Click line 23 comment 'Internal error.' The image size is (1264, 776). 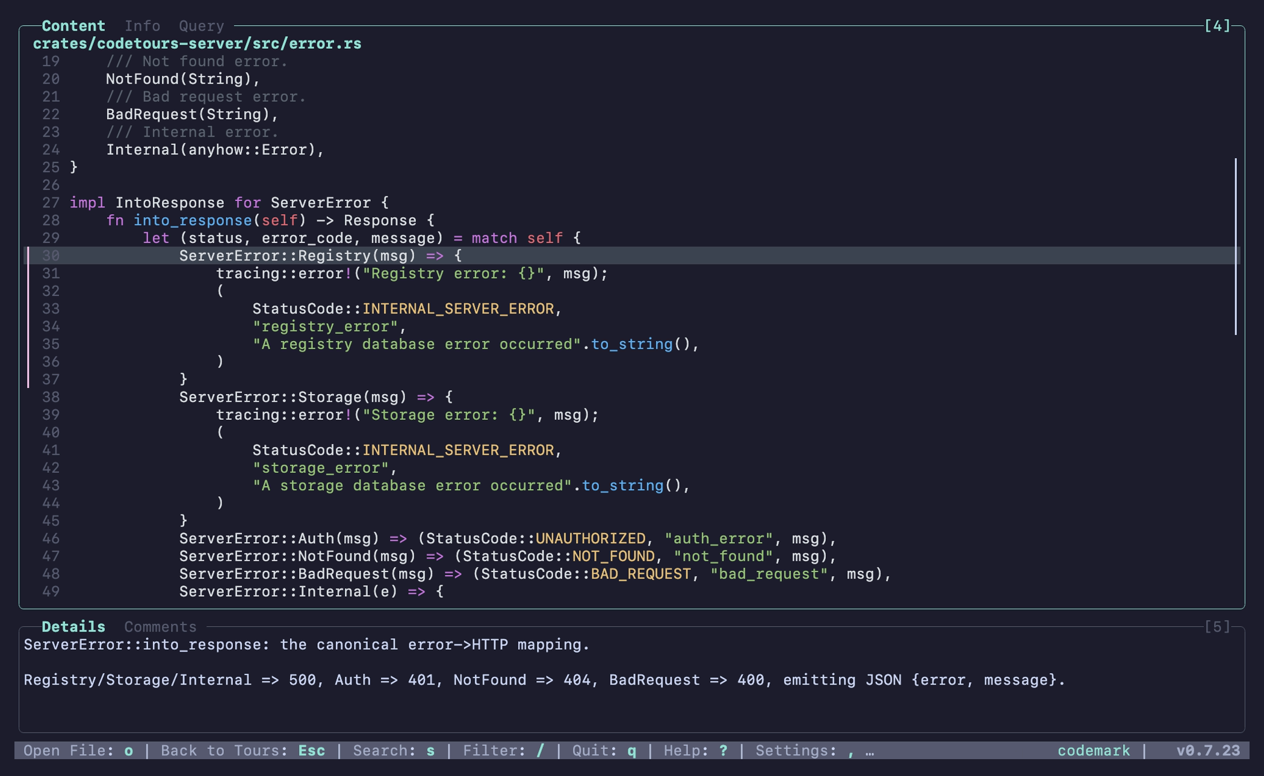tap(192, 132)
